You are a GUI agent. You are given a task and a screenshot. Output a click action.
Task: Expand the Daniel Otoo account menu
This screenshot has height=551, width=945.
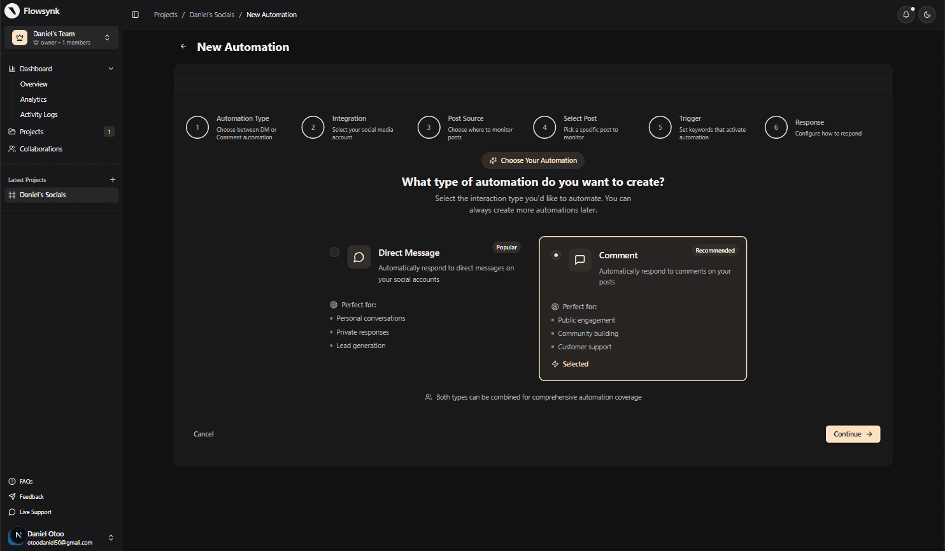click(111, 538)
